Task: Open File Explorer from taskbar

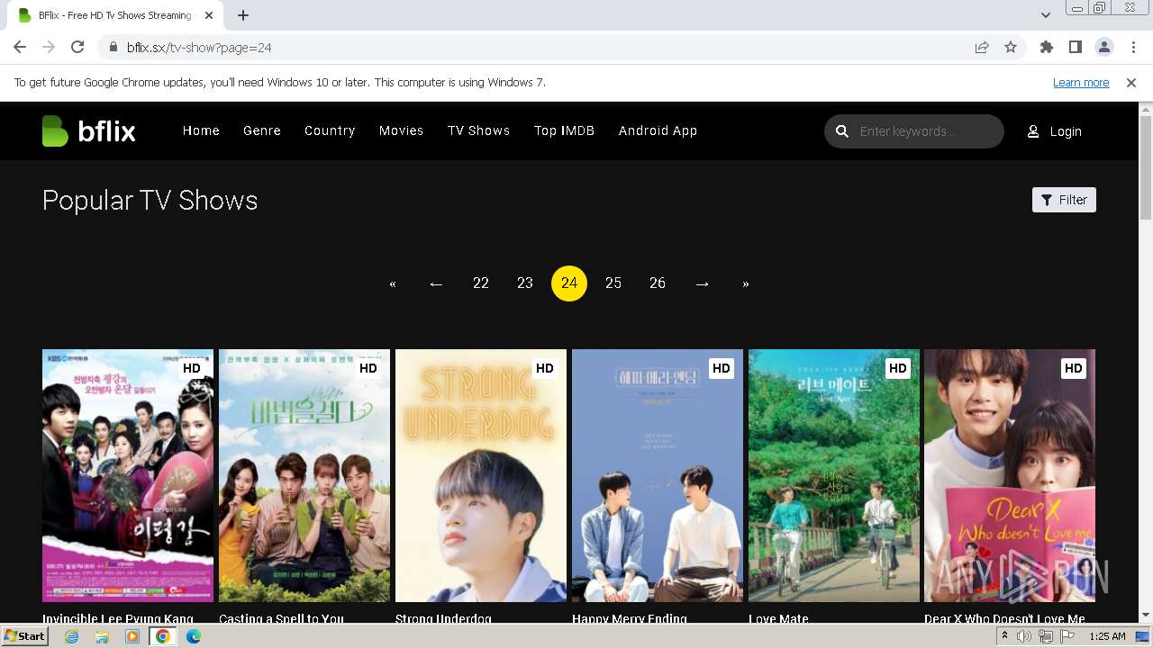Action: [102, 636]
